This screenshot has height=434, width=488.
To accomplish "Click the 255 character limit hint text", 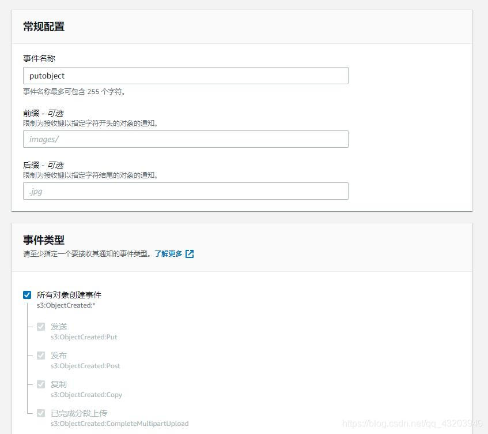I will pos(85,92).
